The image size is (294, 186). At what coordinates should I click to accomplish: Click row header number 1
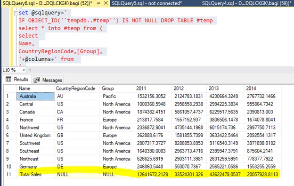(x=10, y=96)
